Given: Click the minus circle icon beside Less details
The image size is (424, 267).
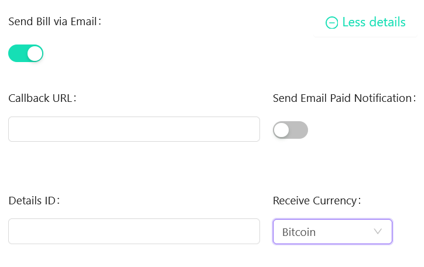Looking at the screenshot, I should click(x=331, y=22).
